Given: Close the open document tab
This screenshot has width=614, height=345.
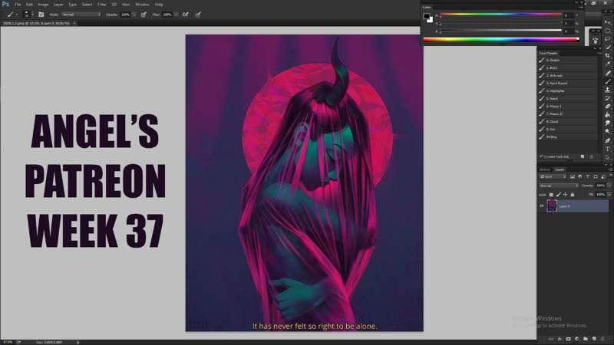Looking at the screenshot, I should pyautogui.click(x=74, y=24).
